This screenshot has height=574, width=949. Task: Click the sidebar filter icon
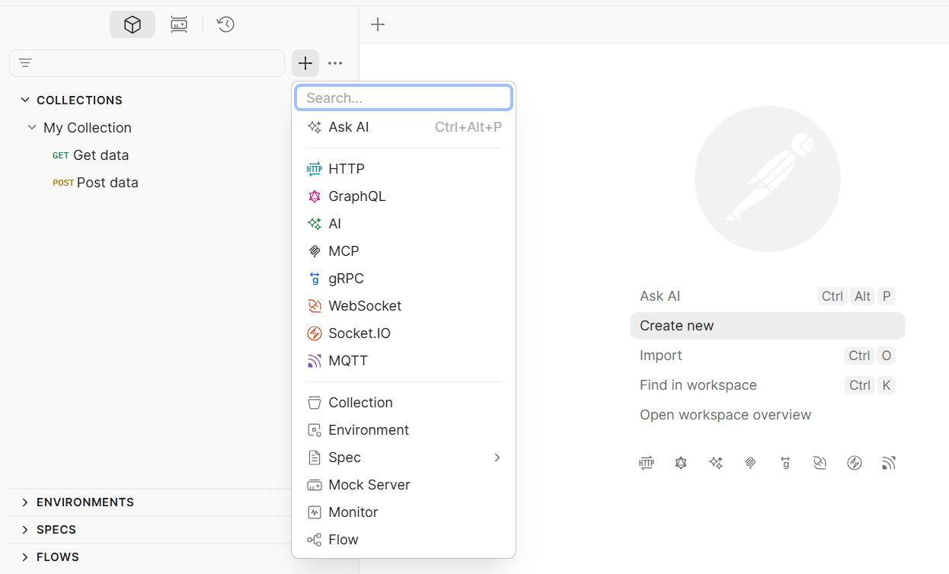tap(25, 63)
